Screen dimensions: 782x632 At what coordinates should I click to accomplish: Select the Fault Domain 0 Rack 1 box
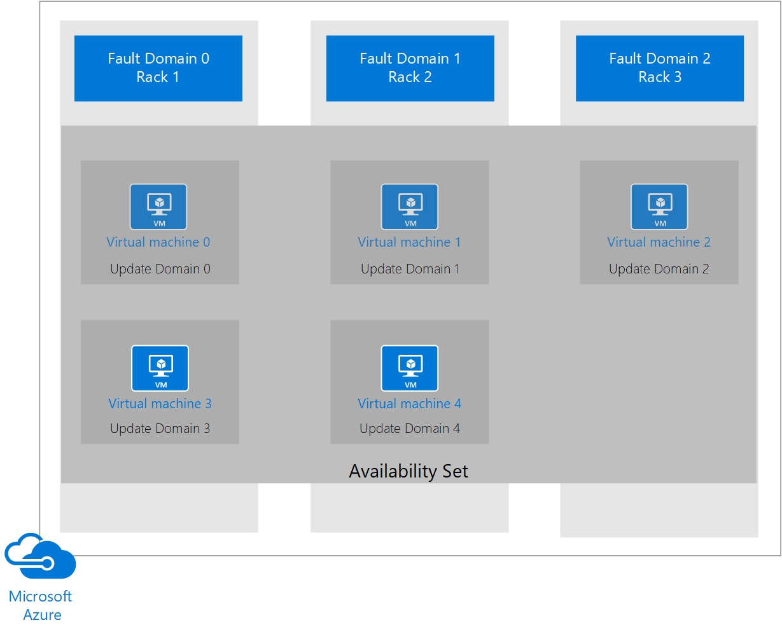point(158,68)
